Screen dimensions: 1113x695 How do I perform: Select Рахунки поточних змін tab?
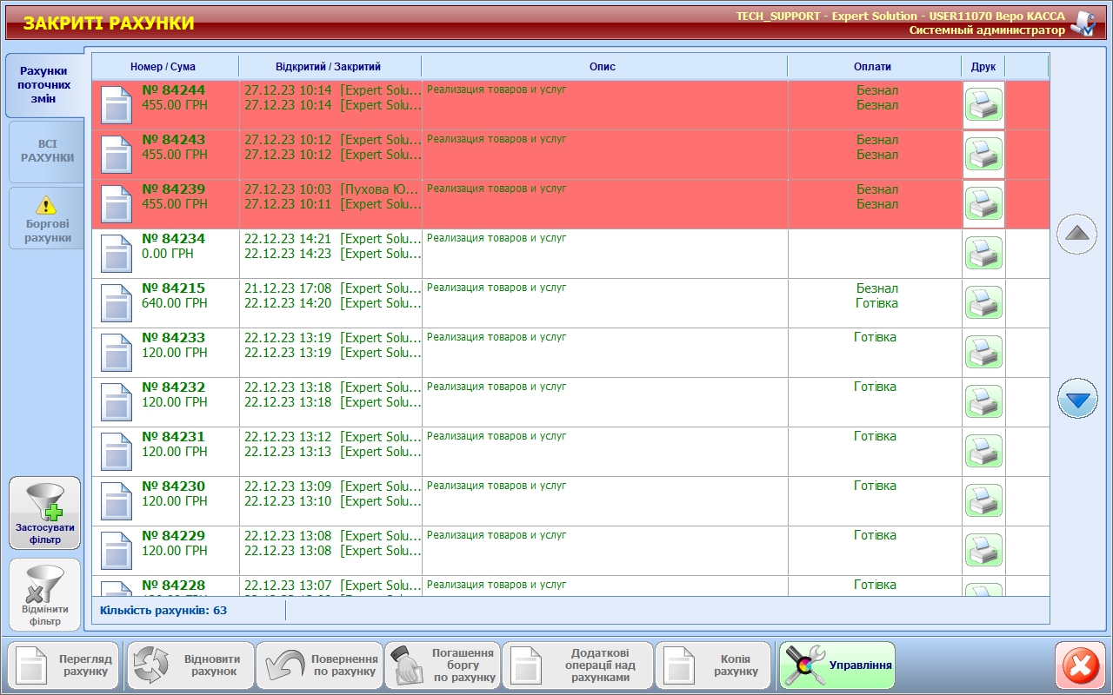pos(44,85)
